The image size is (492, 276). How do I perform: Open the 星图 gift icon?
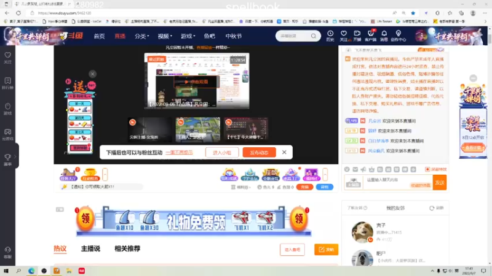coord(271,174)
